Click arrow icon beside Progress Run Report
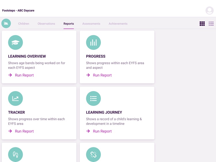This screenshot has width=216, height=162. tap(88, 75)
